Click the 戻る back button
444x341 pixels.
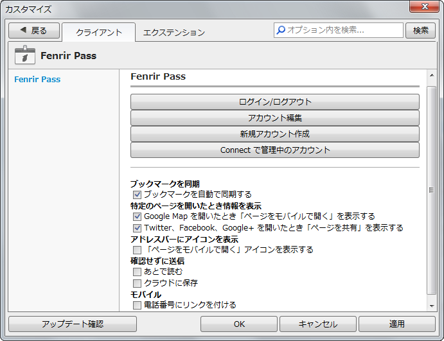pos(34,30)
